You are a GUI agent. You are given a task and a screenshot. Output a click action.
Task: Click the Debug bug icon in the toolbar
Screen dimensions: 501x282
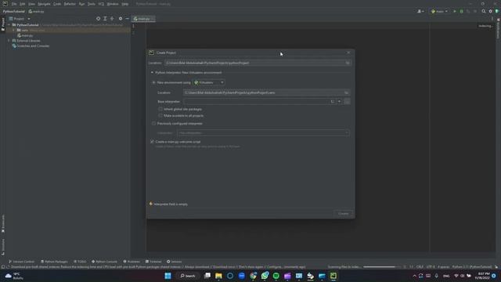pyautogui.click(x=461, y=11)
